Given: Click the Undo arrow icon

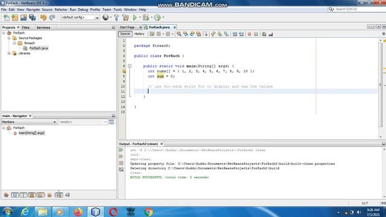Looking at the screenshot, I should [43, 17].
